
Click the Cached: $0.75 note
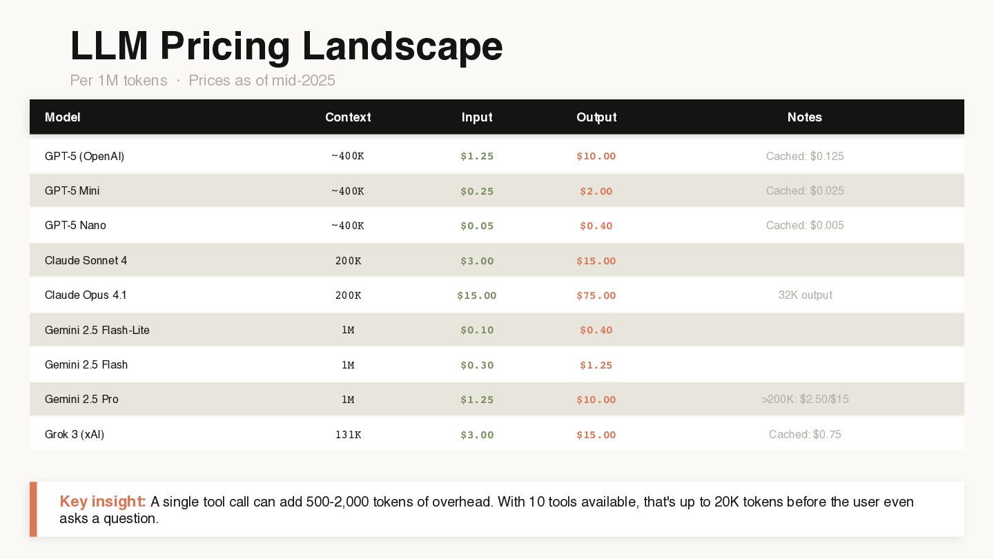tap(805, 434)
